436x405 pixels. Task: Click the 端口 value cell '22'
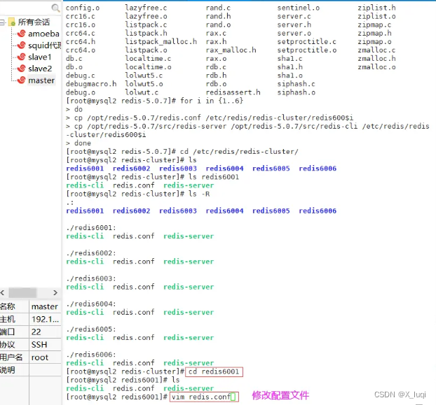45,332
